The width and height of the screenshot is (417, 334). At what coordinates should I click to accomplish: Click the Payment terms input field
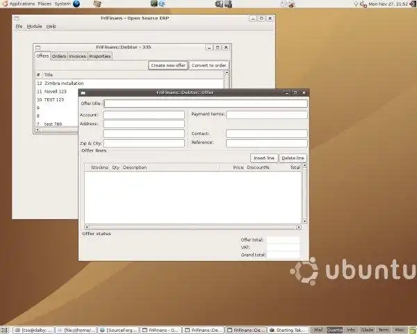(x=267, y=115)
